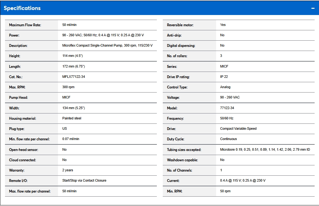Click the Reversible motor label
The height and width of the screenshot is (206, 319).
click(x=180, y=25)
